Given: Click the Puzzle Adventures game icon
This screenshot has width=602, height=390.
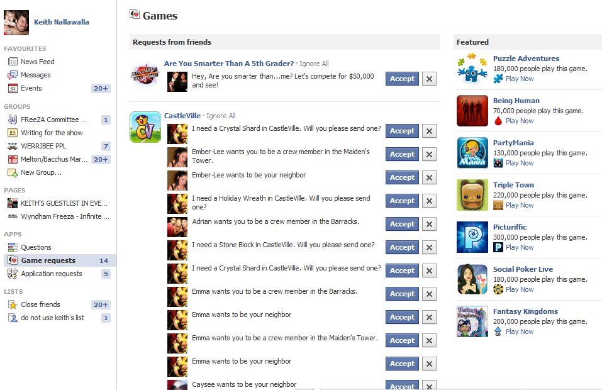Looking at the screenshot, I should [x=472, y=69].
